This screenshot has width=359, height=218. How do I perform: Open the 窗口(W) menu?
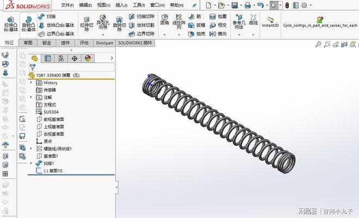(x=157, y=5)
